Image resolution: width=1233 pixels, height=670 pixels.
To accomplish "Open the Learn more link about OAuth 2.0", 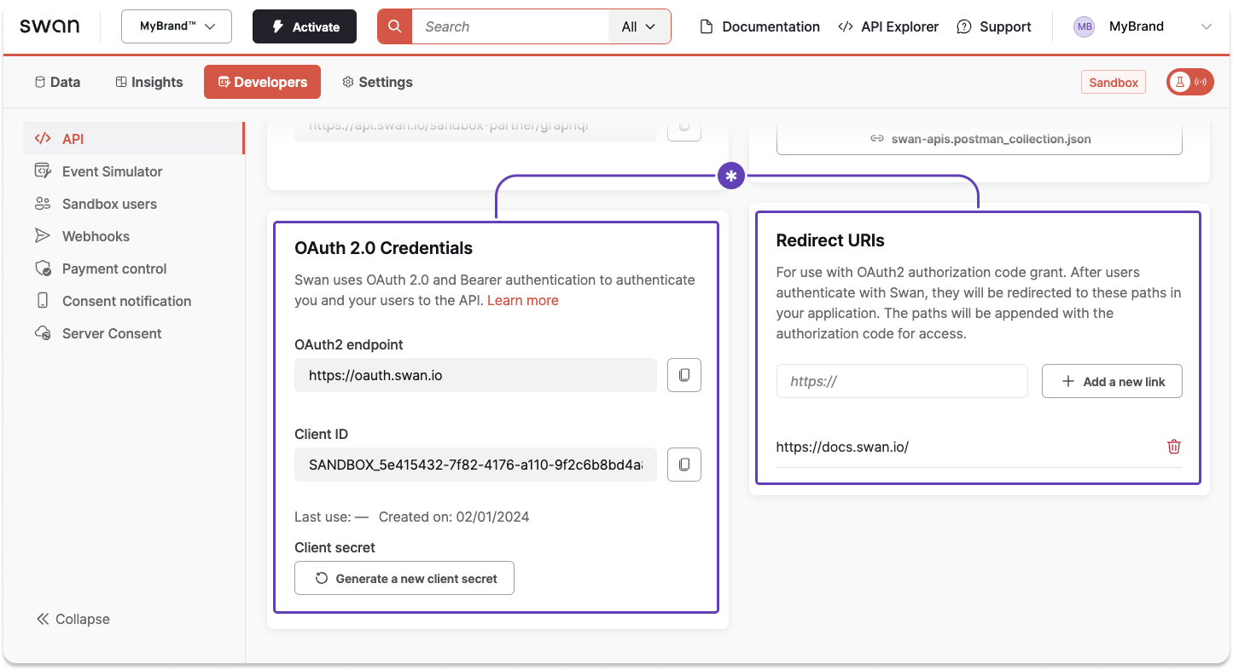I will (x=522, y=300).
